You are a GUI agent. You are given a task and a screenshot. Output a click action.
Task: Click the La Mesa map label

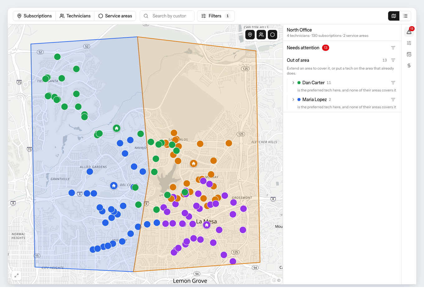pyautogui.click(x=206, y=221)
